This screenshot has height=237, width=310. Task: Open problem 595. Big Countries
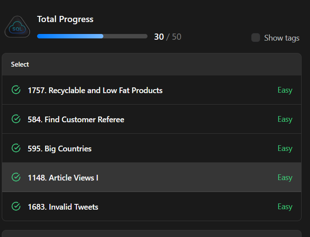pyautogui.click(x=60, y=149)
